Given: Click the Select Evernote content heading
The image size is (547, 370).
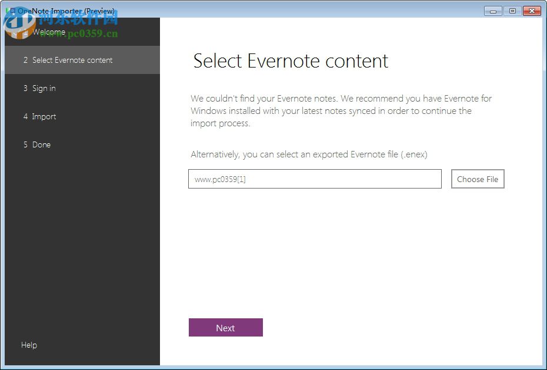Looking at the screenshot, I should (x=289, y=60).
